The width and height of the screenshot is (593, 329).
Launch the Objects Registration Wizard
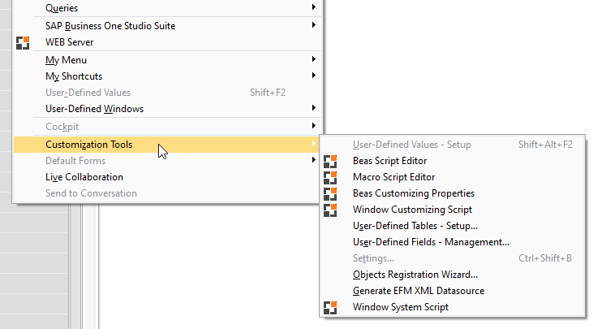tap(415, 275)
